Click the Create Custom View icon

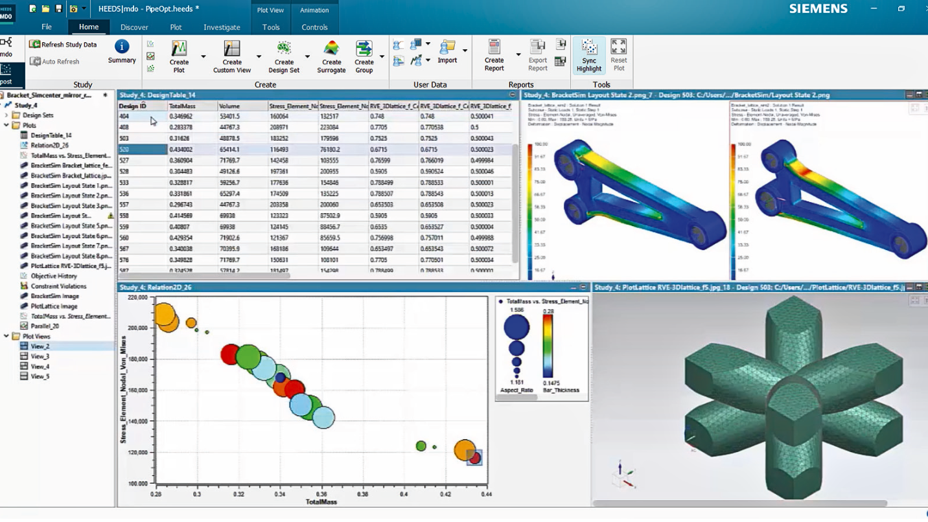pos(232,49)
